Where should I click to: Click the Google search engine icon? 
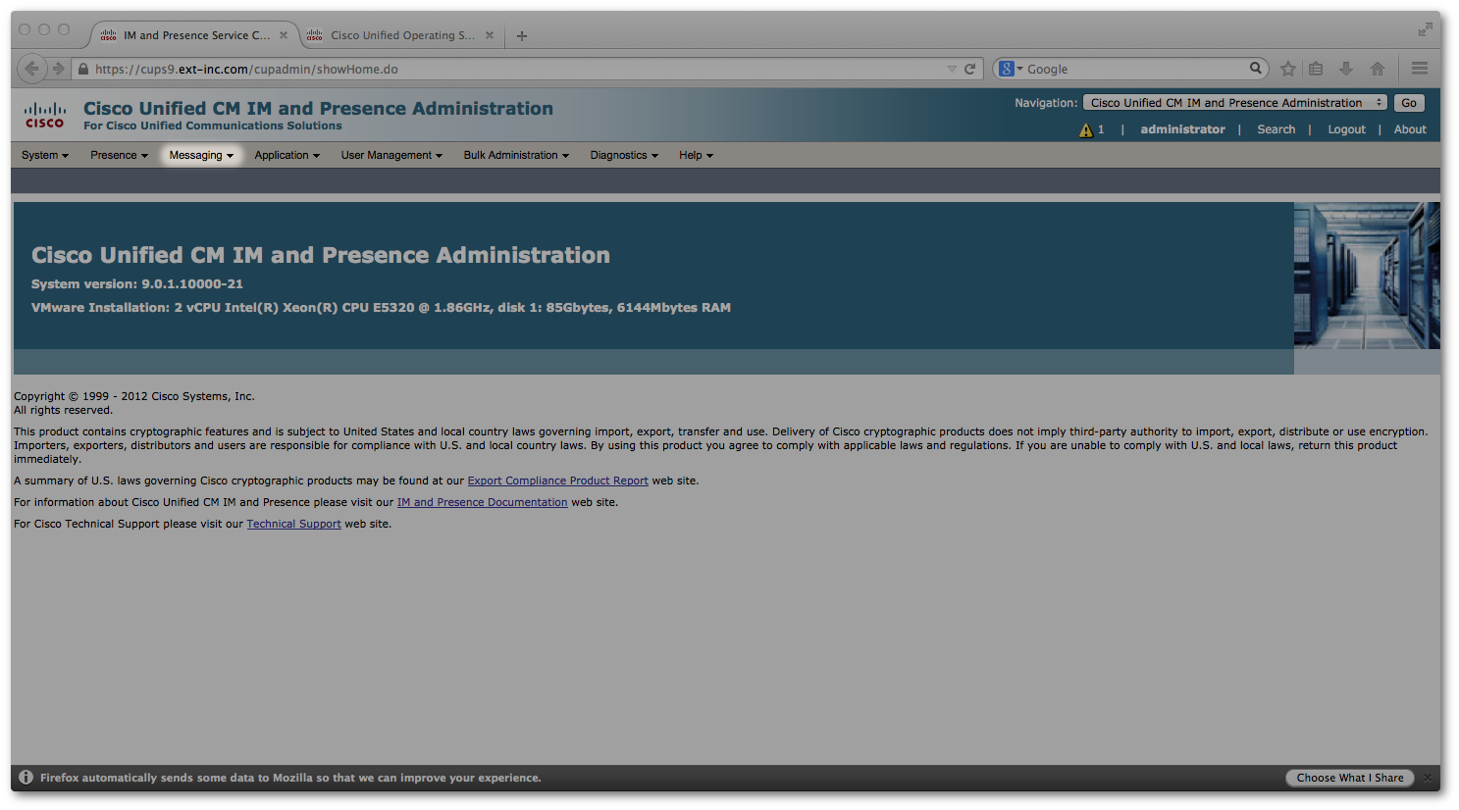point(1006,69)
